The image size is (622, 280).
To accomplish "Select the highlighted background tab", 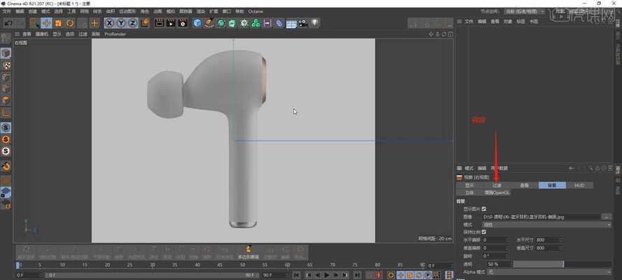I will click(552, 185).
